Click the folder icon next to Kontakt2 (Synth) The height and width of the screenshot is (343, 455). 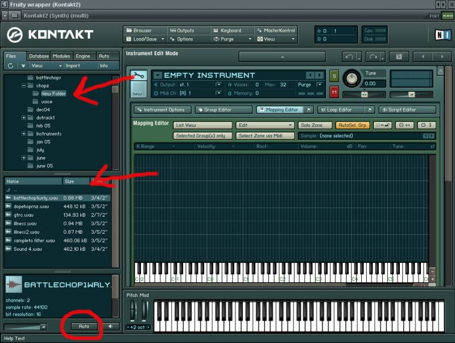coord(15,15)
